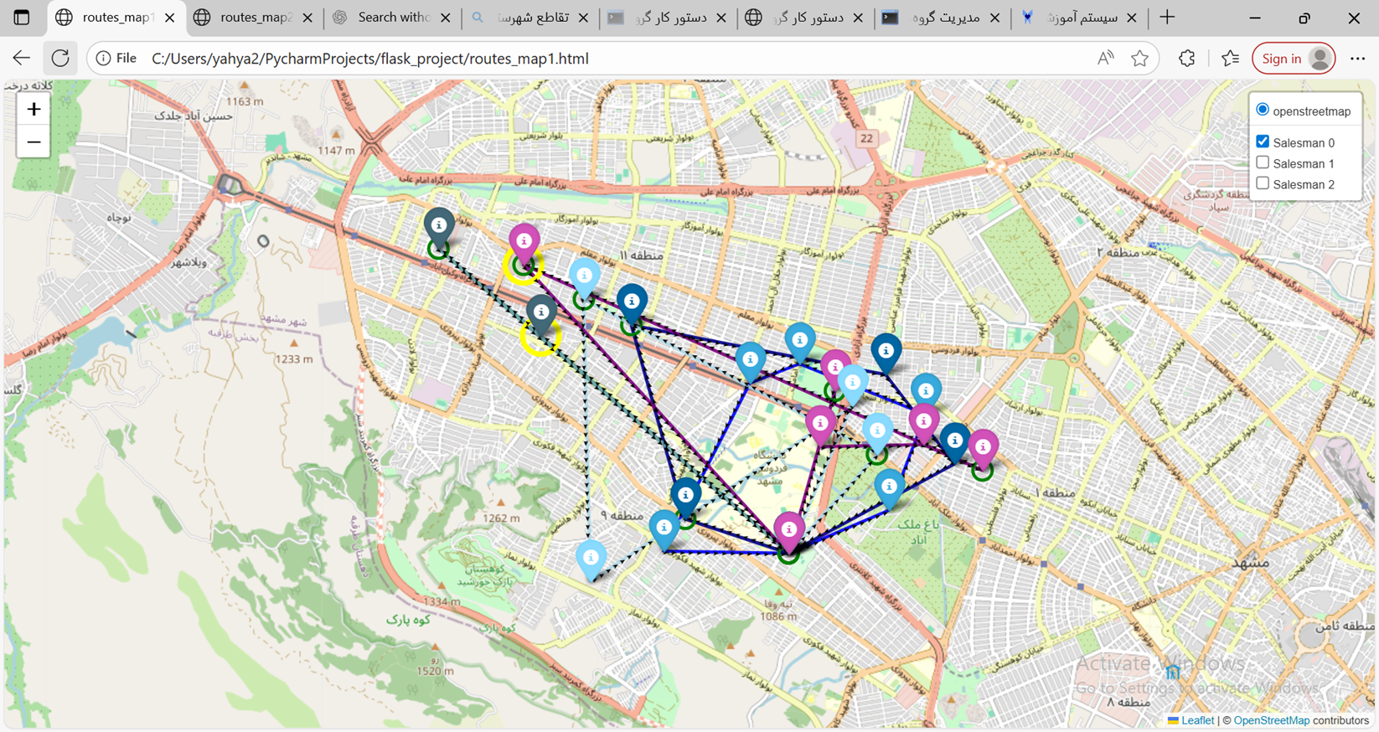Go back to previous page

(x=22, y=59)
